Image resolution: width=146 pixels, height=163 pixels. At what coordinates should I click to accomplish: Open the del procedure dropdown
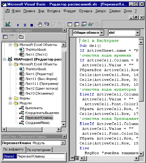coord(137,33)
